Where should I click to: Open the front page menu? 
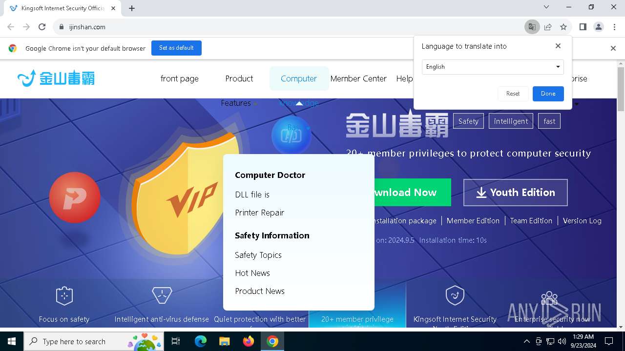(x=179, y=78)
